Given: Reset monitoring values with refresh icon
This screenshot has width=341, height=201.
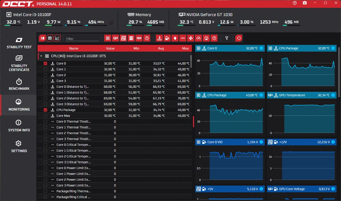Looking at the screenshot, I should click(239, 38).
